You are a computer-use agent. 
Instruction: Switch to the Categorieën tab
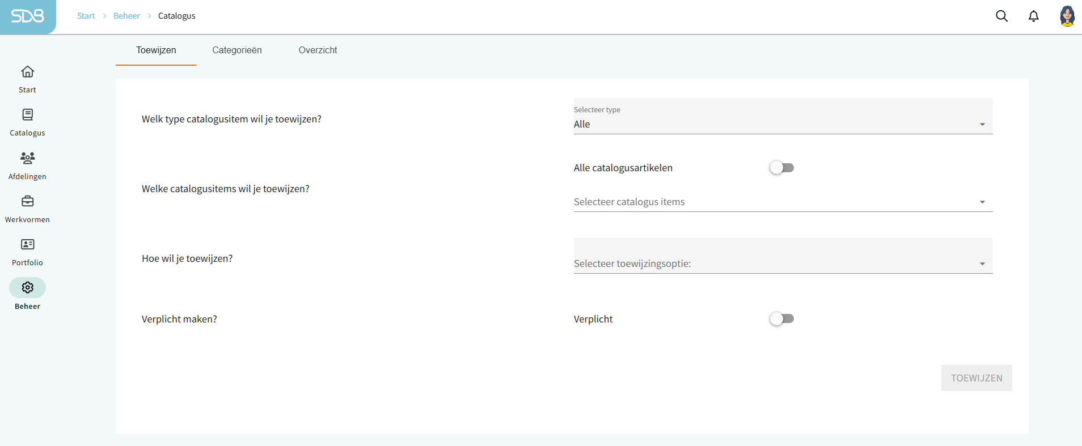(237, 50)
